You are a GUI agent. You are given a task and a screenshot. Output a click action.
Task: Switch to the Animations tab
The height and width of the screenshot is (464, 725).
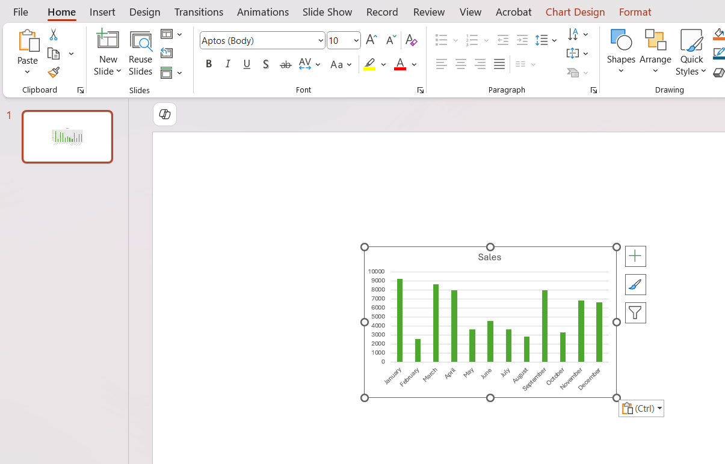(263, 11)
